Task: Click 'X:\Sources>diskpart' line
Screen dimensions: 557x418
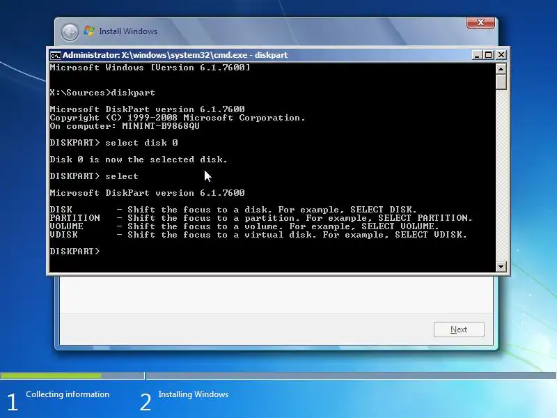Action: tap(102, 93)
